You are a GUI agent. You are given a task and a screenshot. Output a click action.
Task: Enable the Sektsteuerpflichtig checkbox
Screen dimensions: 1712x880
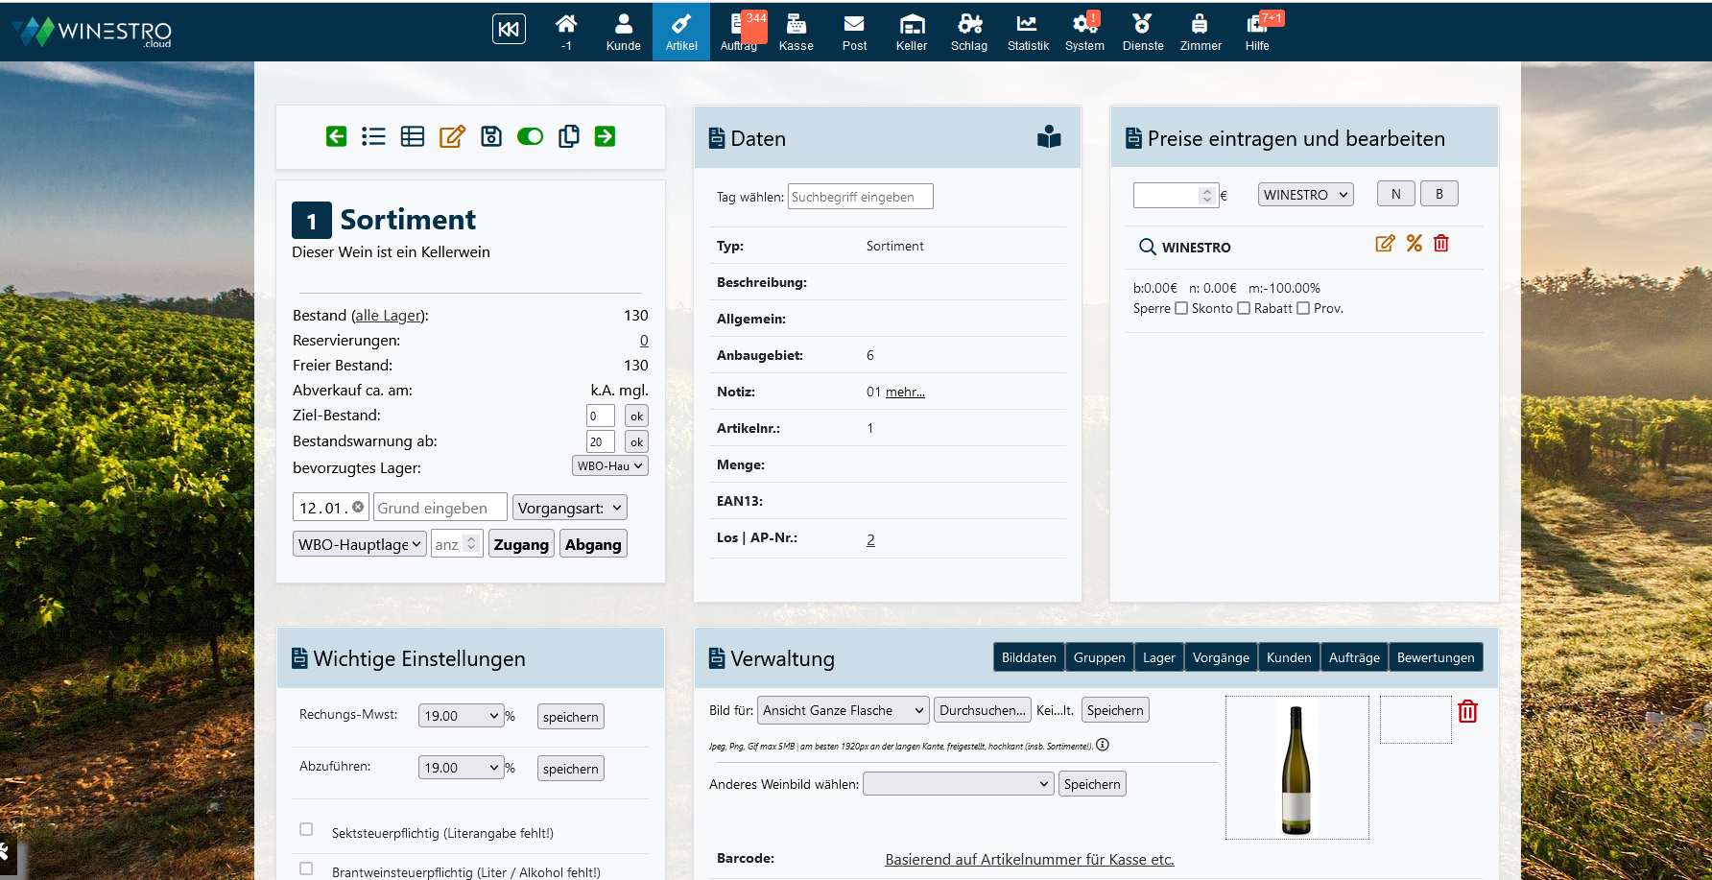click(306, 829)
